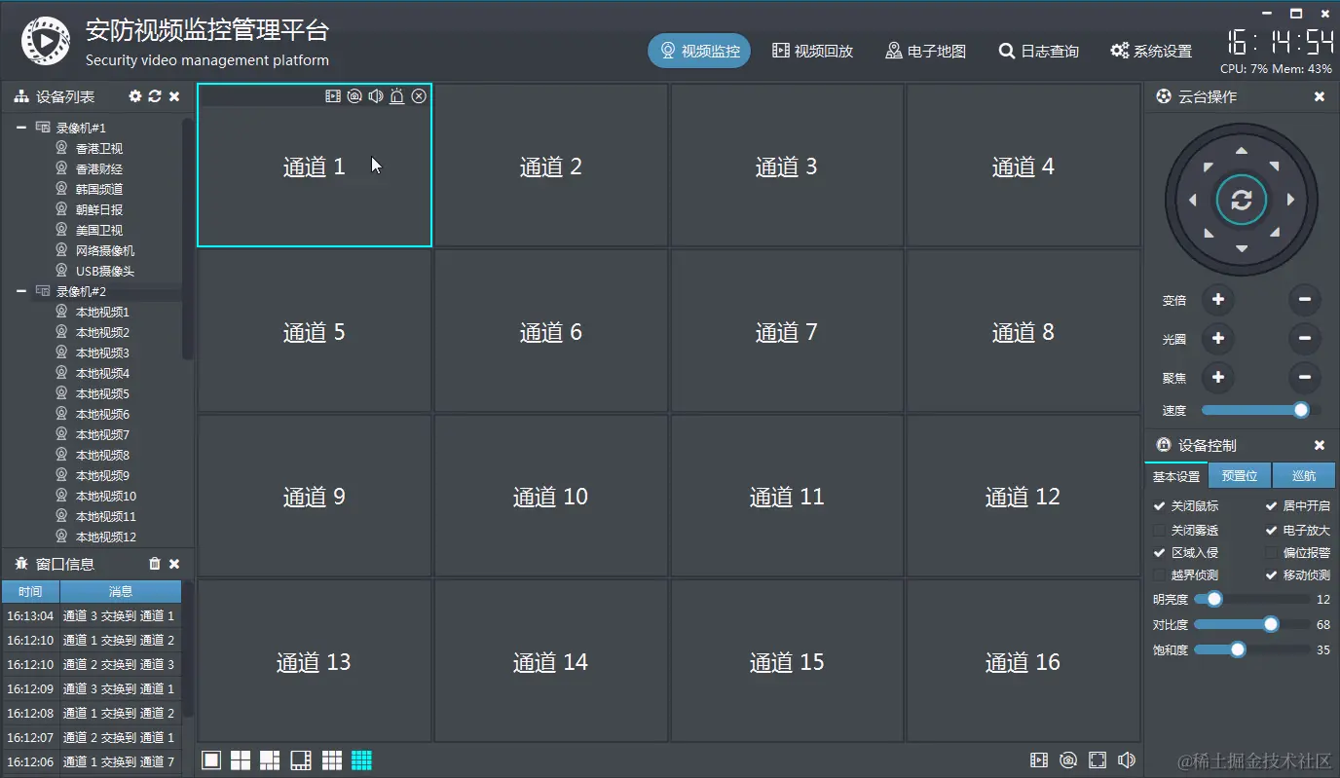The height and width of the screenshot is (778, 1340).
Task: Take a snapshot using Channel 1 camera icon
Action: [354, 95]
